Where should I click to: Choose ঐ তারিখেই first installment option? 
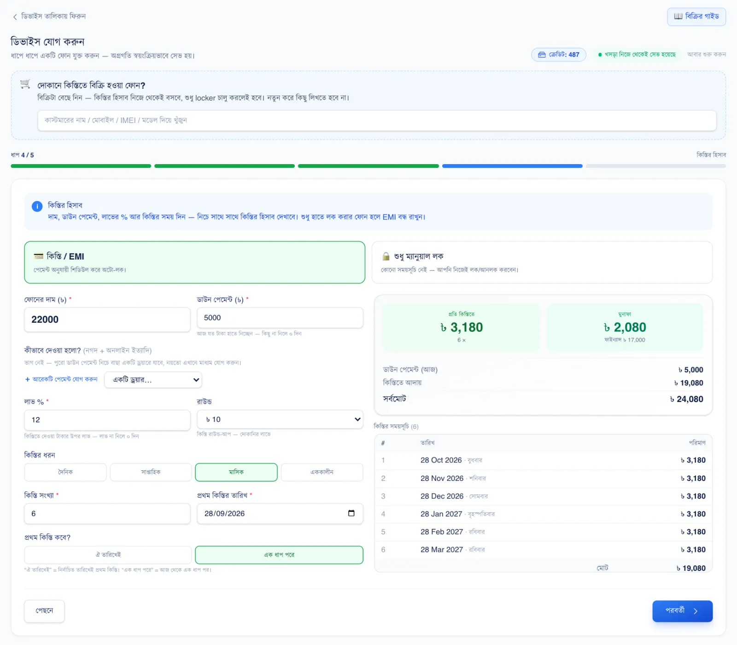108,555
